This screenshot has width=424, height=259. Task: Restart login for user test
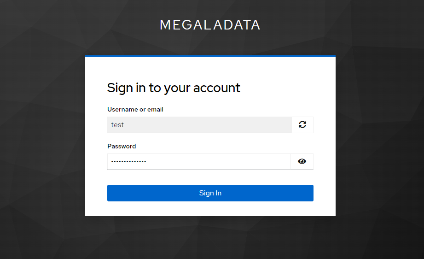point(302,124)
